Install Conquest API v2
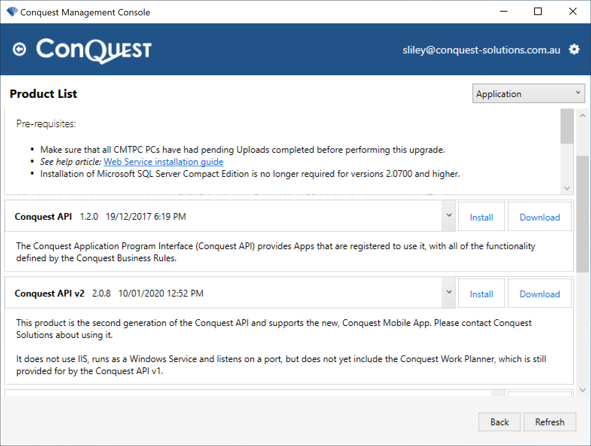 coord(481,294)
